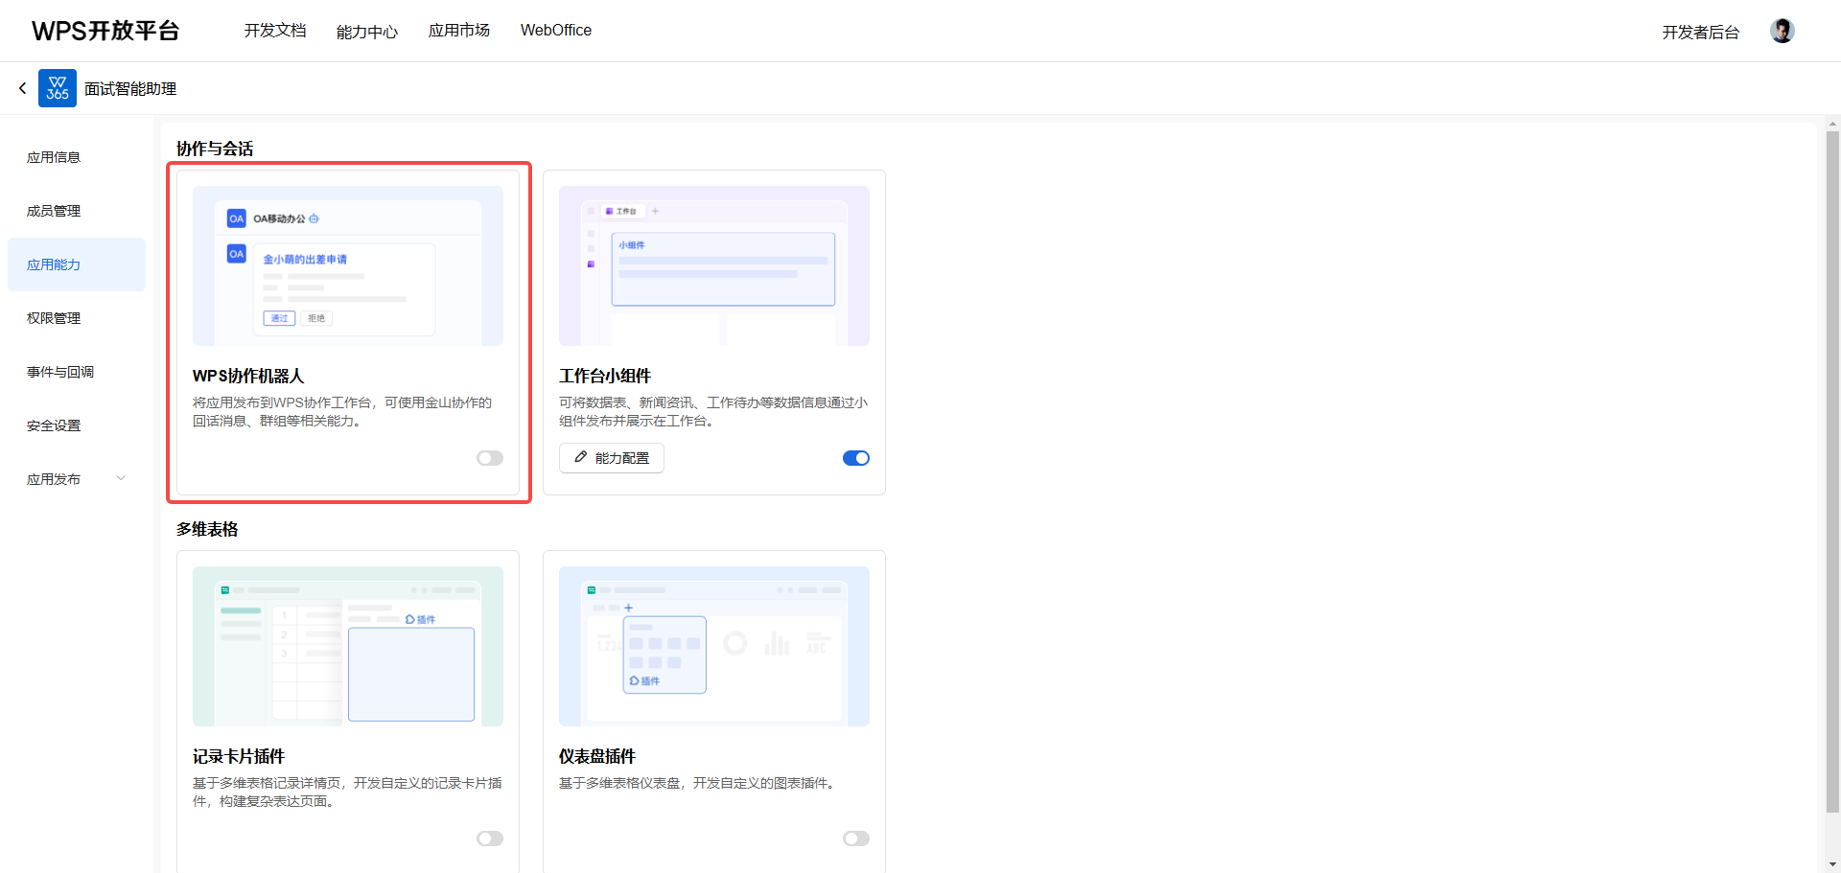Select 应用能力 in the sidebar
Image resolution: width=1841 pixels, height=873 pixels.
tap(77, 264)
